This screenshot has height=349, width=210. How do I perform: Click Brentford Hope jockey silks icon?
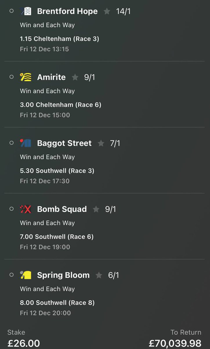tap(26, 11)
